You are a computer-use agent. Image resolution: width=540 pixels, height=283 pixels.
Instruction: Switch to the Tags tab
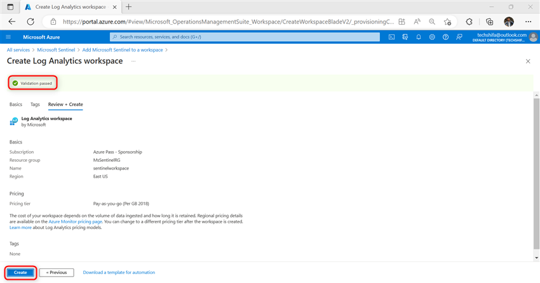pyautogui.click(x=35, y=104)
